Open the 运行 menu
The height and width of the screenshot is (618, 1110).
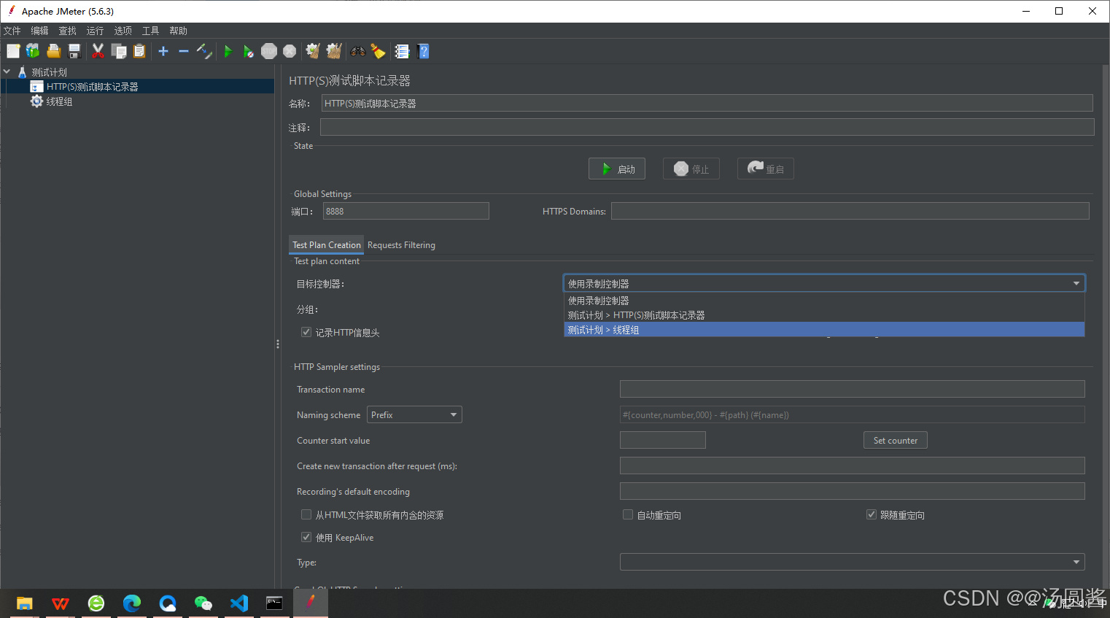[x=95, y=31]
